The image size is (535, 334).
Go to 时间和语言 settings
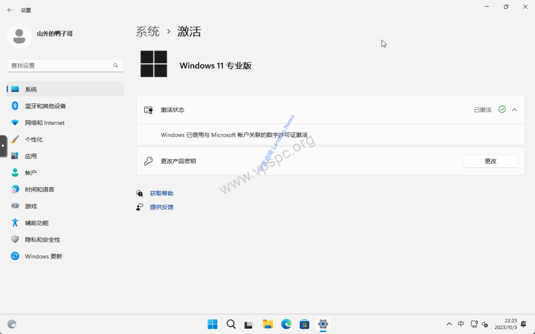point(65,190)
